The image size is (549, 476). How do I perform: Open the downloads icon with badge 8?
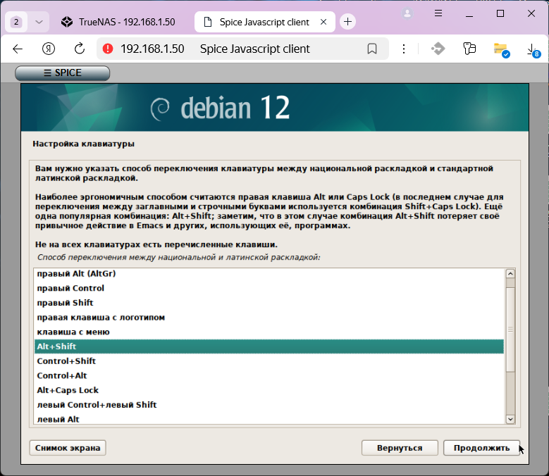(x=533, y=50)
